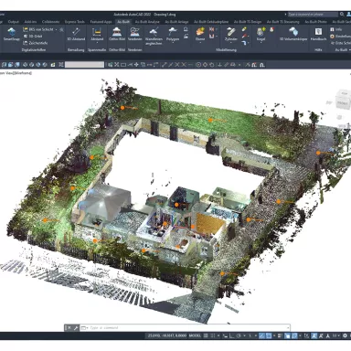
Task: Click the command line wrench customize icon
Action: coord(76,328)
